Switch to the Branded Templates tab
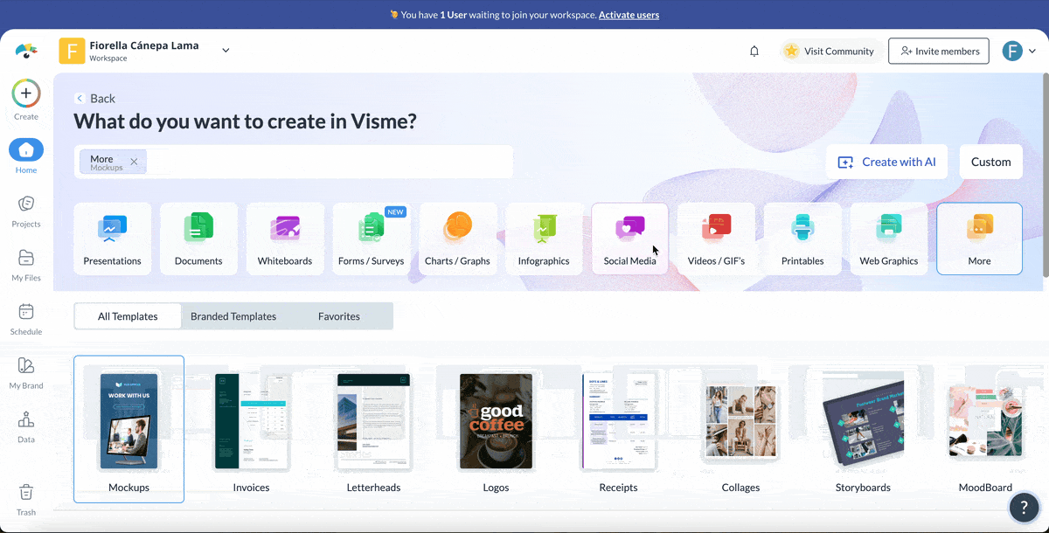The width and height of the screenshot is (1049, 533). click(x=233, y=315)
